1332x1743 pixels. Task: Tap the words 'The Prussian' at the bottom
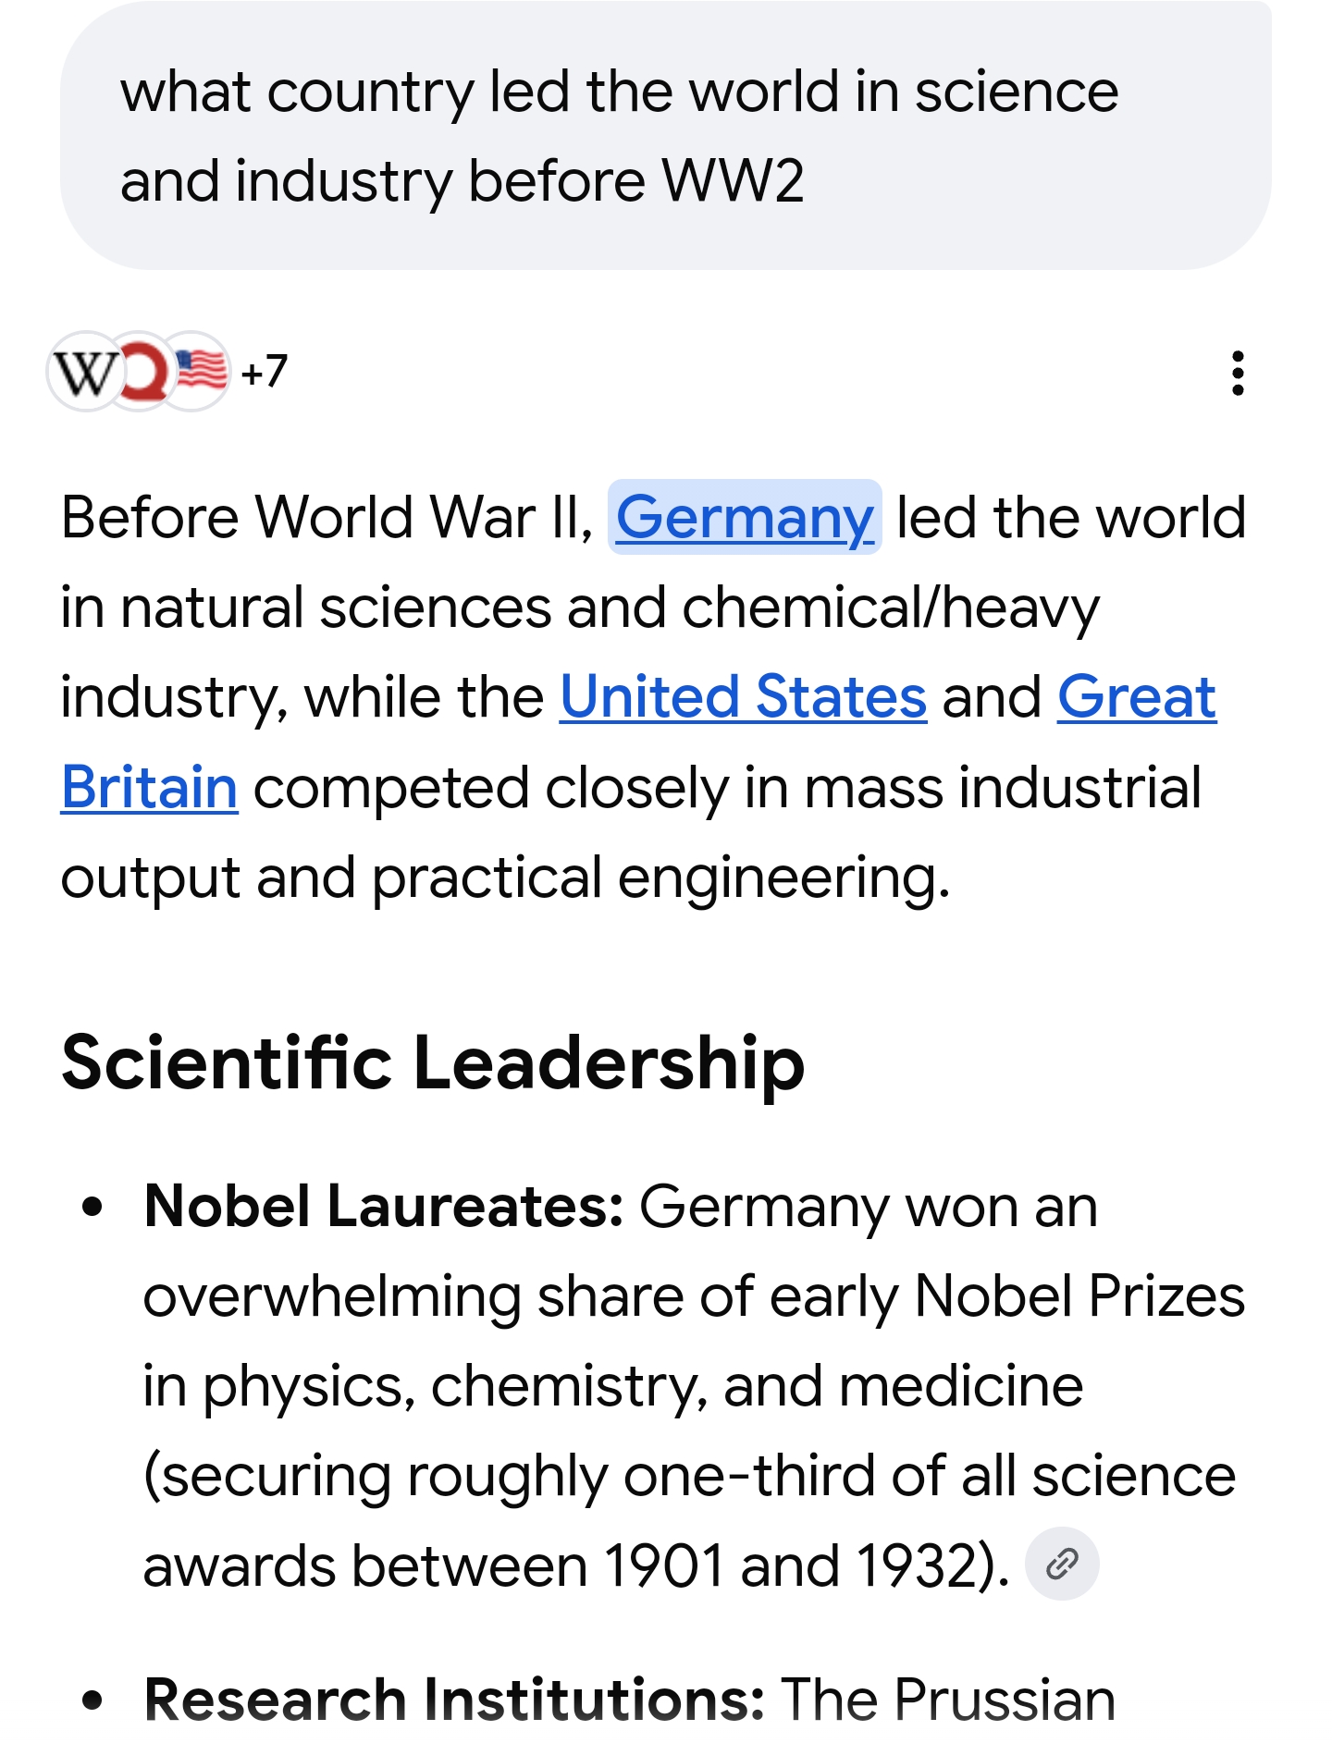click(948, 1700)
